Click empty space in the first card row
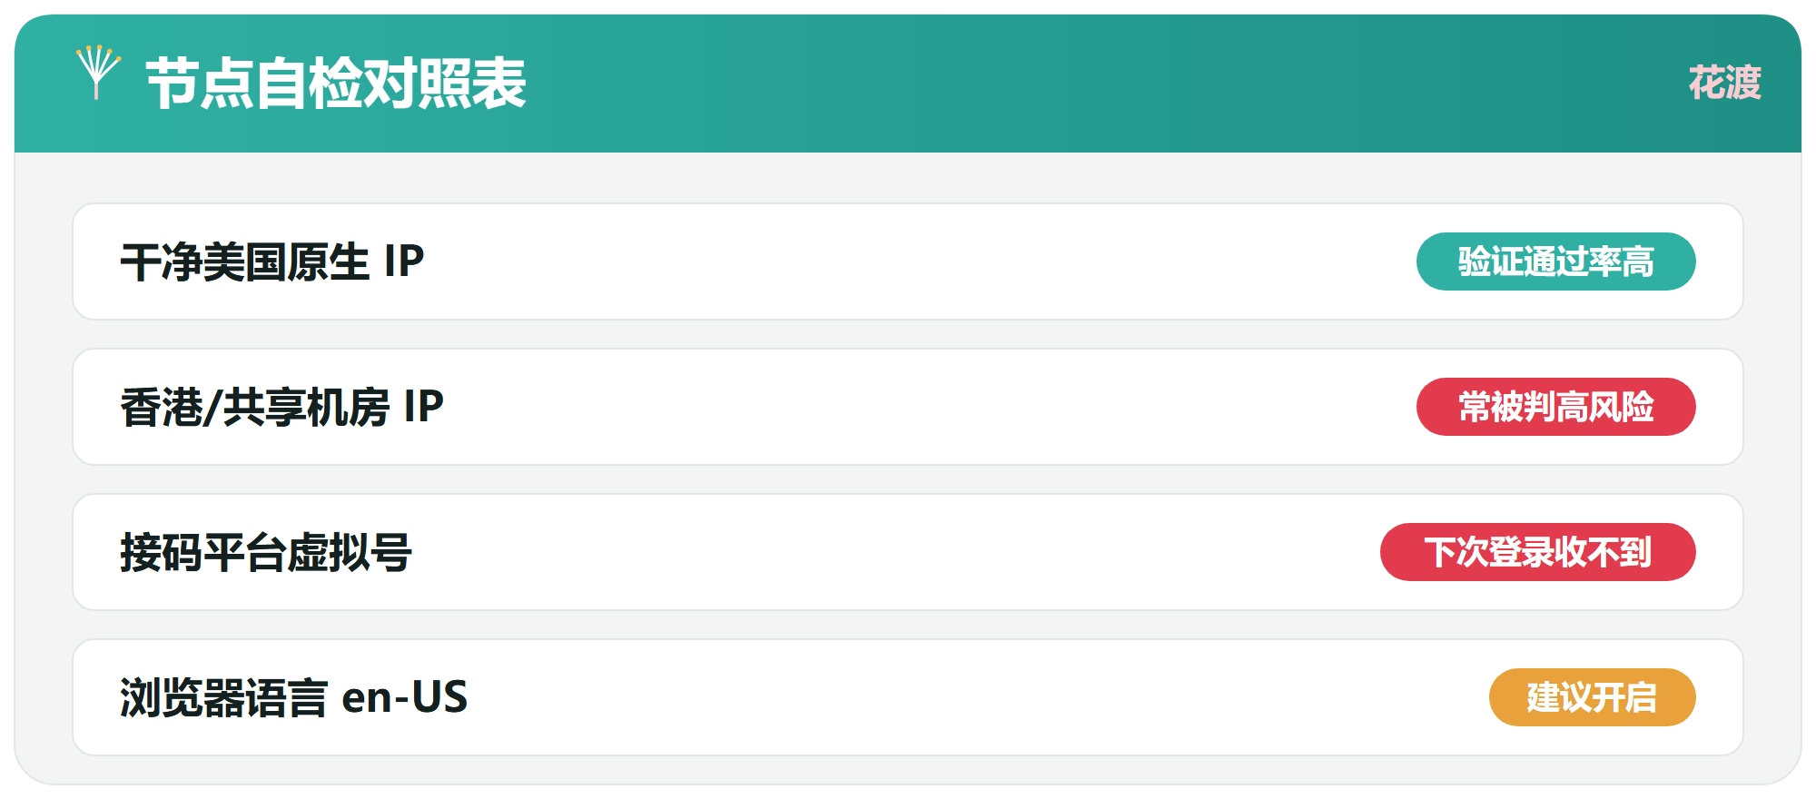This screenshot has height=799, width=1816. 908,261
